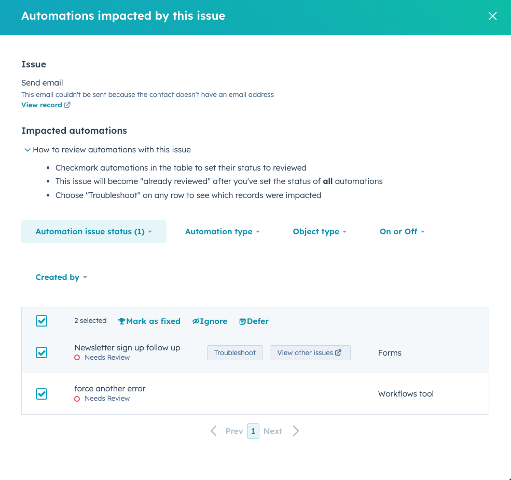
Task: Open the Automation type dropdown
Action: click(x=222, y=231)
